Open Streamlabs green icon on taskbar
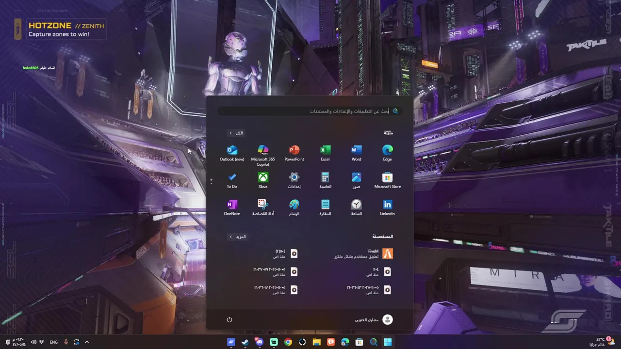 pos(274,342)
